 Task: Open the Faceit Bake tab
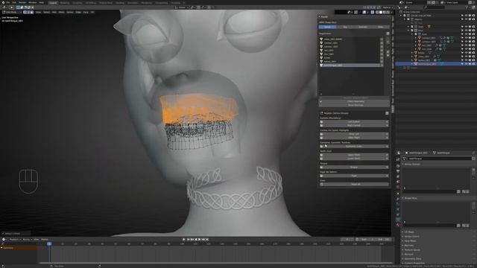click(x=380, y=27)
